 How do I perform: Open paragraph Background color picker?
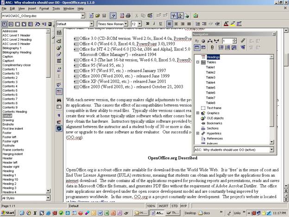[x=239, y=24]
